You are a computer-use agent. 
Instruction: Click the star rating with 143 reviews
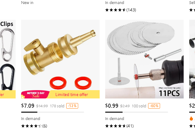click(x=120, y=10)
